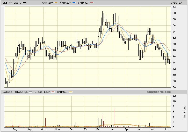
Task: Click the Close Down legend label
Action: [x=42, y=92]
